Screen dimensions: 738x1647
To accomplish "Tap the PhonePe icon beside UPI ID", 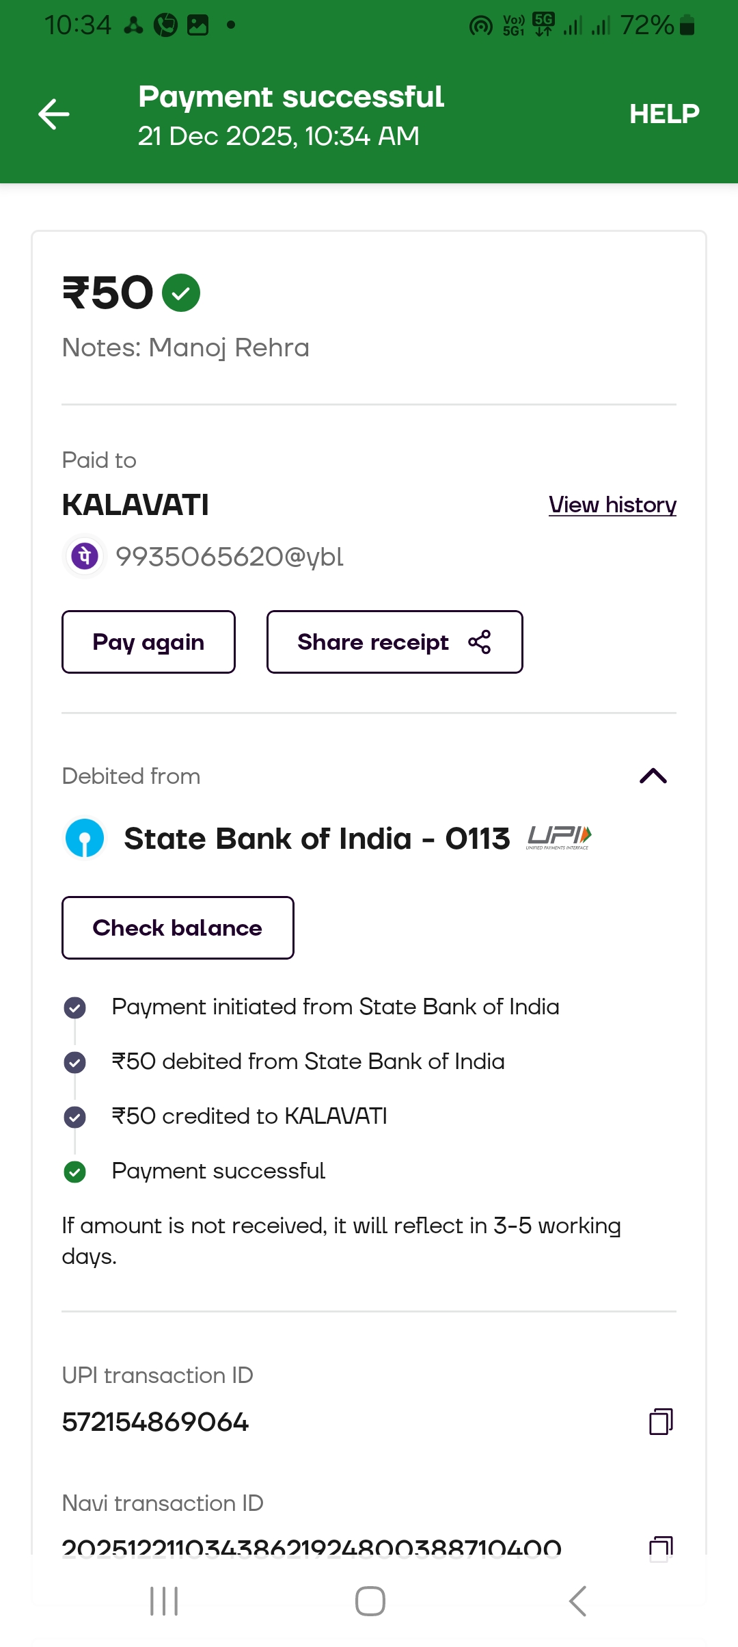I will pyautogui.click(x=85, y=556).
